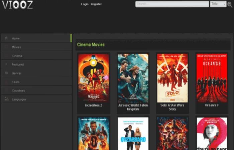This screenshot has height=150, width=234.
Task: Click the Languages icon in the sidebar
Action: point(6,99)
